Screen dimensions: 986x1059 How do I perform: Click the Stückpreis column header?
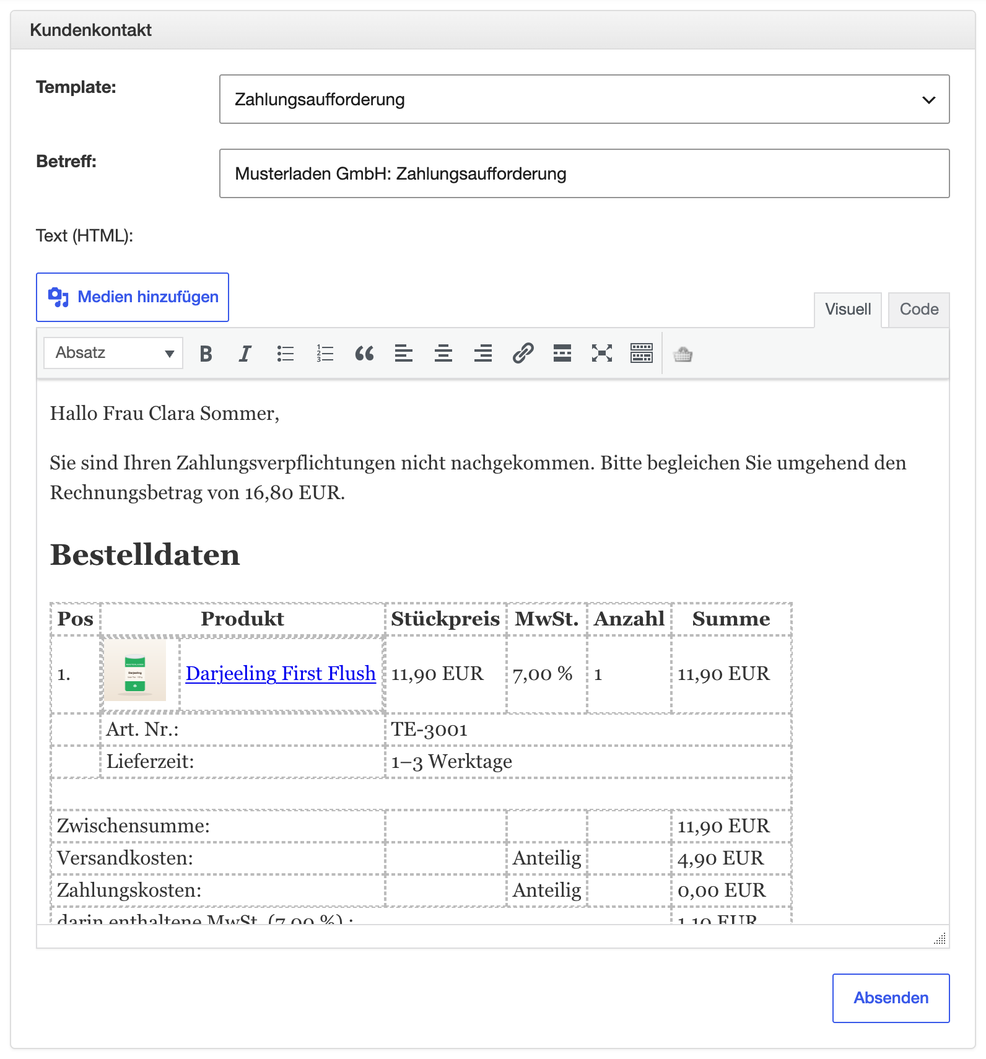(x=445, y=619)
